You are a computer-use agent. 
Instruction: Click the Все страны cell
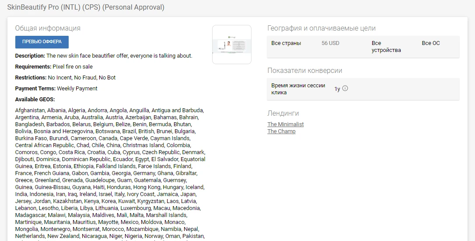(x=286, y=43)
